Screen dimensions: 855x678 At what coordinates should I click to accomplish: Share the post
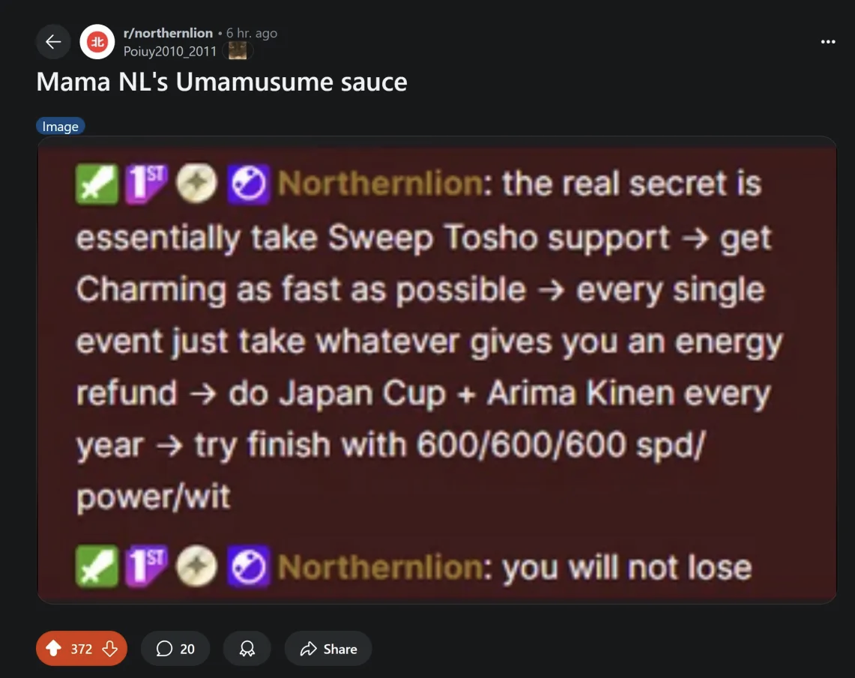(328, 649)
